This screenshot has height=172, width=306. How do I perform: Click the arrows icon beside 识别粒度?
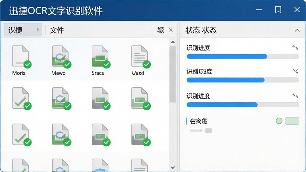tap(295, 71)
